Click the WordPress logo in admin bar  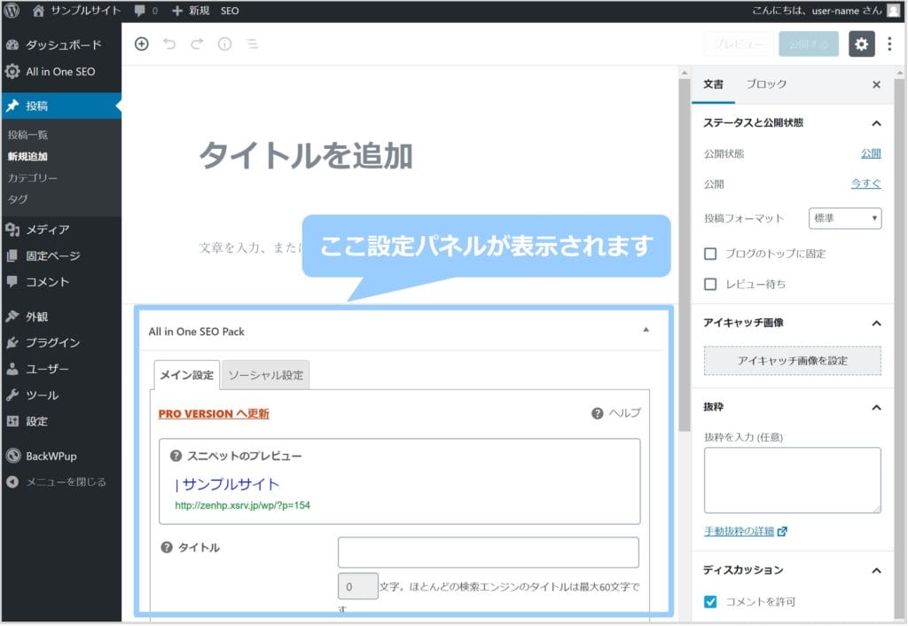tap(12, 11)
